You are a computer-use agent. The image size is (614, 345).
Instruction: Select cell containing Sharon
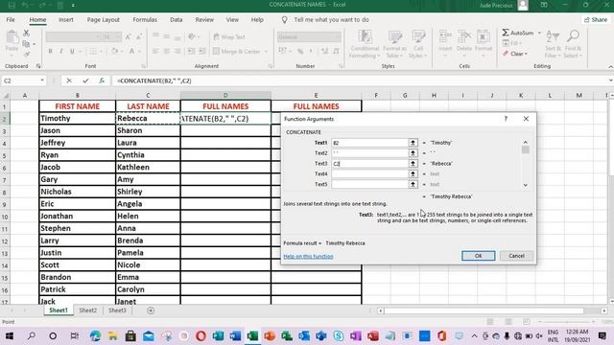coord(148,130)
